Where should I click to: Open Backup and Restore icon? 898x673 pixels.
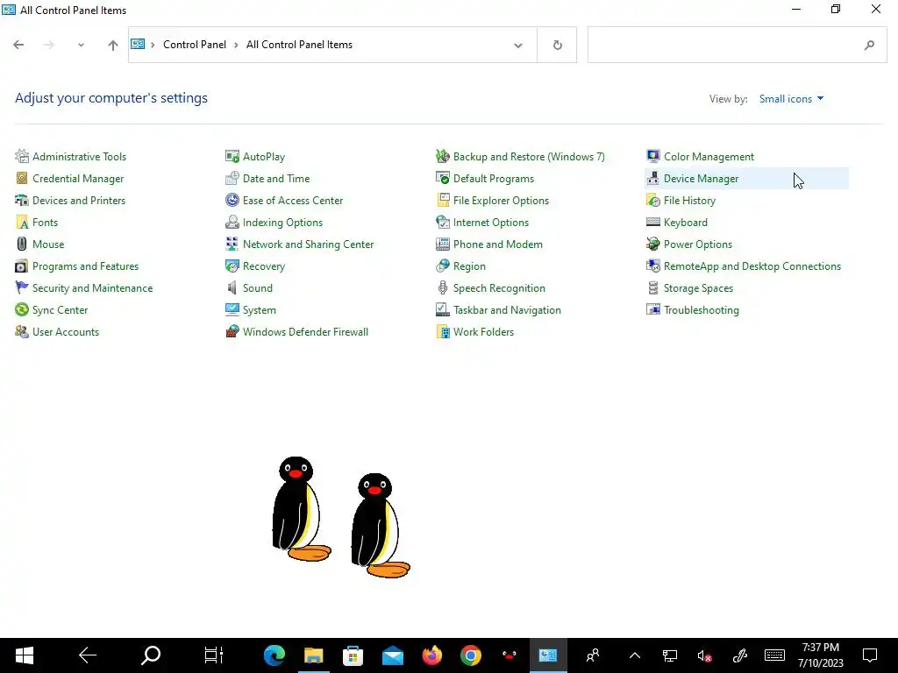[x=443, y=156]
